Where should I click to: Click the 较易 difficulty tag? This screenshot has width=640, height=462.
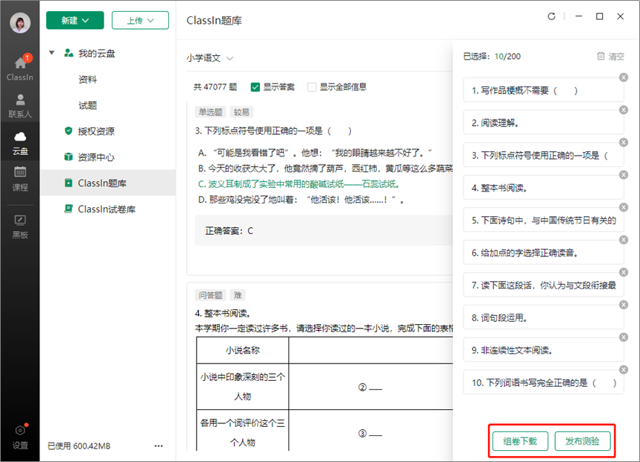click(241, 112)
